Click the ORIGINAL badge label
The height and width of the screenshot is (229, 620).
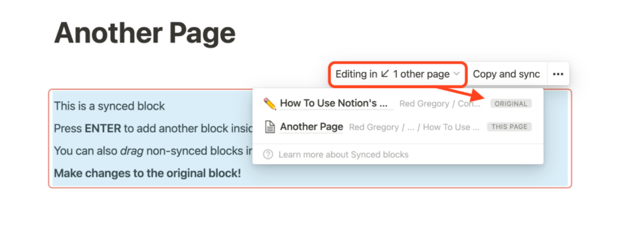511,104
